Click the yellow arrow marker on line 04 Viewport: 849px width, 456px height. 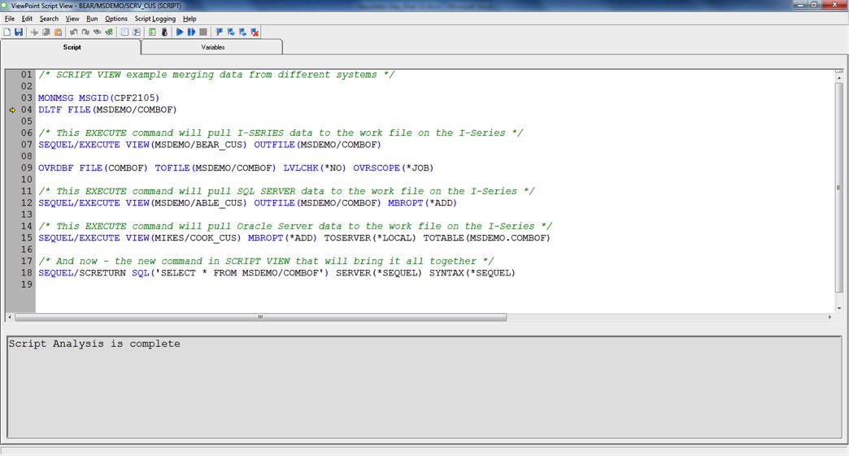tap(12, 110)
